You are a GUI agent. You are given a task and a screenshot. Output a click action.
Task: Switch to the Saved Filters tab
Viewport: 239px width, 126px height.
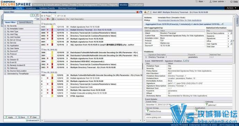[x=25, y=22]
